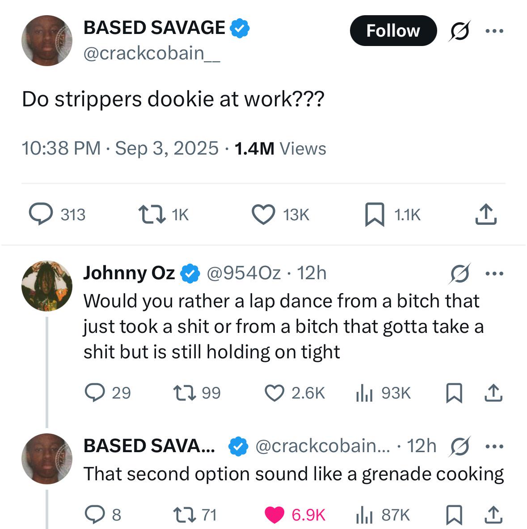
Task: Open Johnny Oz profile avatar
Action: (x=46, y=286)
